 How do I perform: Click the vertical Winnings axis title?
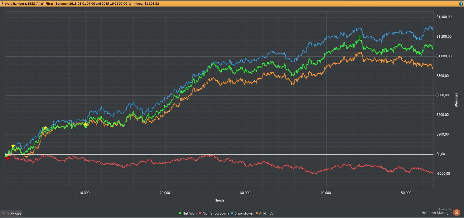(x=457, y=100)
